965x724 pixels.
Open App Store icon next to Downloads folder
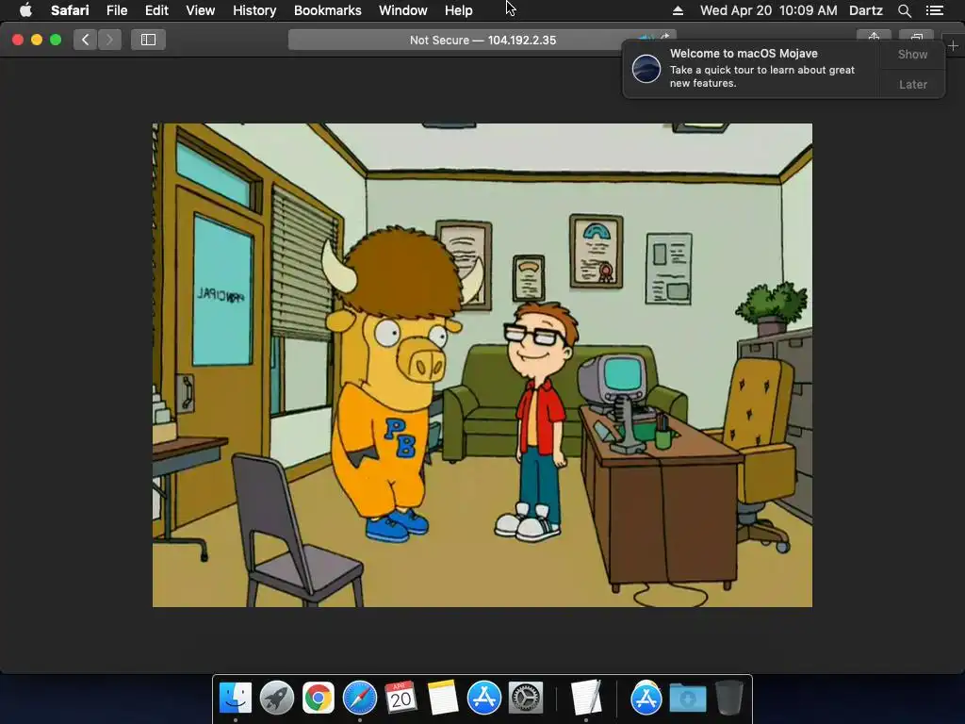[x=646, y=698]
